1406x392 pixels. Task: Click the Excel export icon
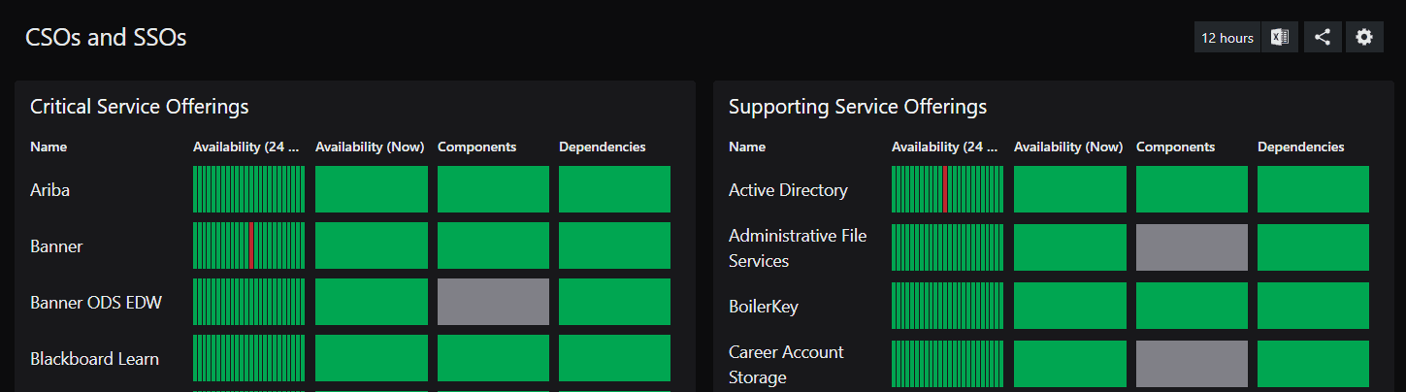click(x=1280, y=38)
